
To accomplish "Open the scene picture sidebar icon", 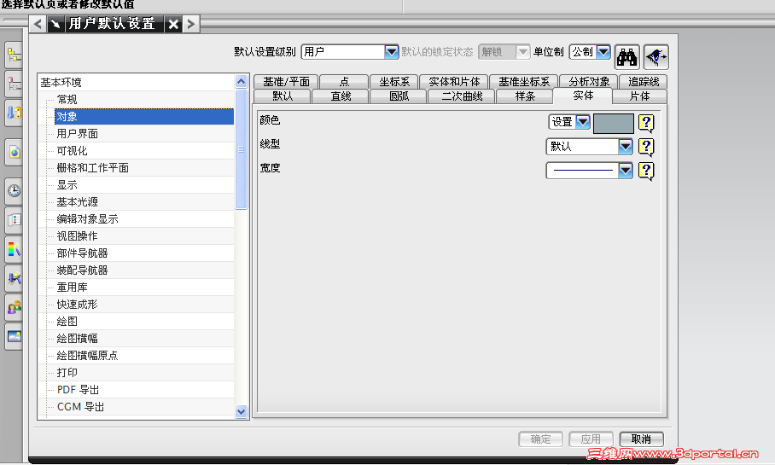I will [x=14, y=336].
